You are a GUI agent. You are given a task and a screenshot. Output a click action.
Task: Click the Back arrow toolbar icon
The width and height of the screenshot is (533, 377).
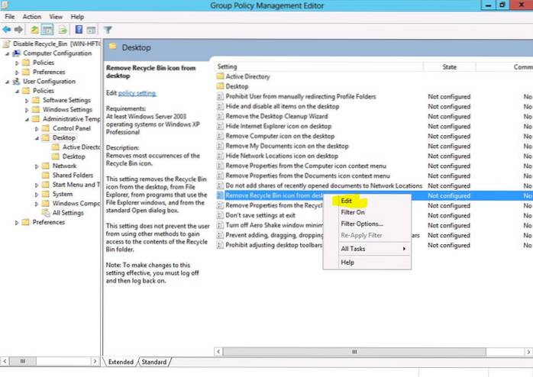tap(7, 30)
